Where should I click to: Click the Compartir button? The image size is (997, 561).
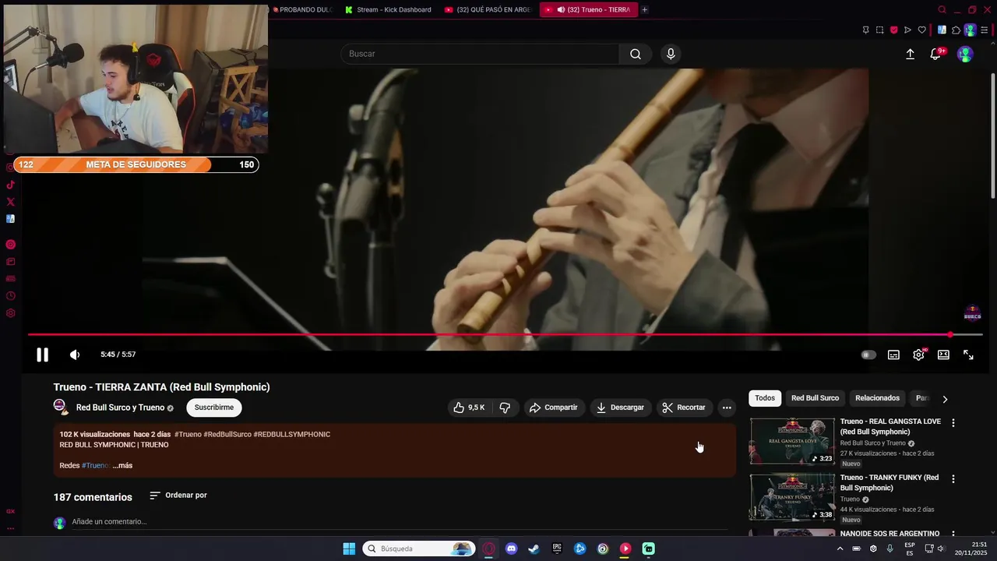553,408
